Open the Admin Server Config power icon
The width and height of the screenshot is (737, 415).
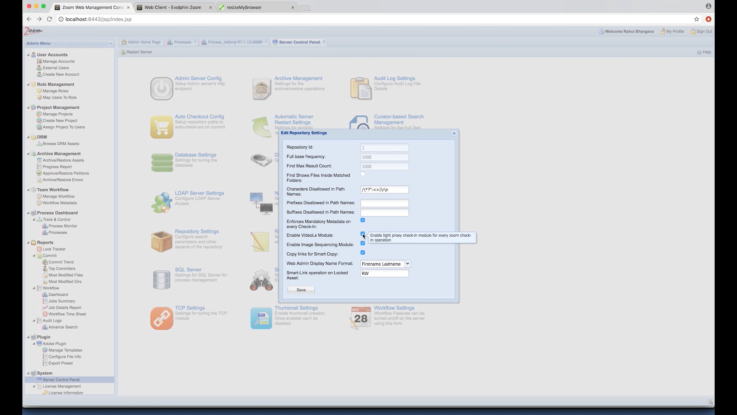click(x=162, y=89)
